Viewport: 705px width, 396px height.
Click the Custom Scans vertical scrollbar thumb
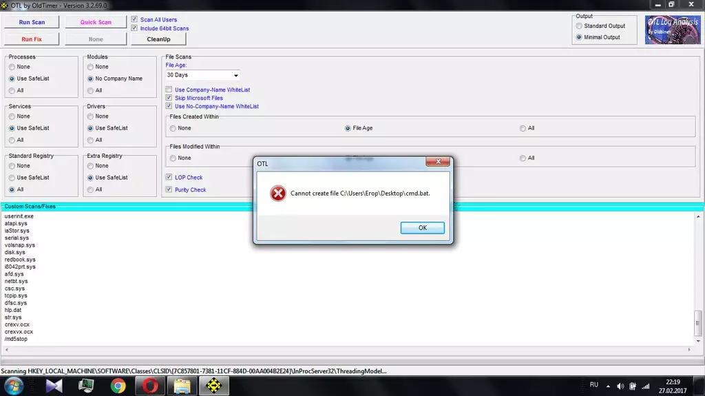point(698,323)
